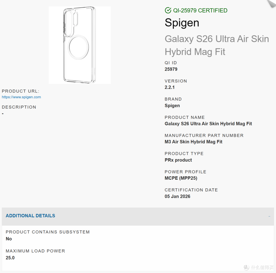Click the green certified checkmark icon
The width and height of the screenshot is (276, 273).
click(168, 10)
